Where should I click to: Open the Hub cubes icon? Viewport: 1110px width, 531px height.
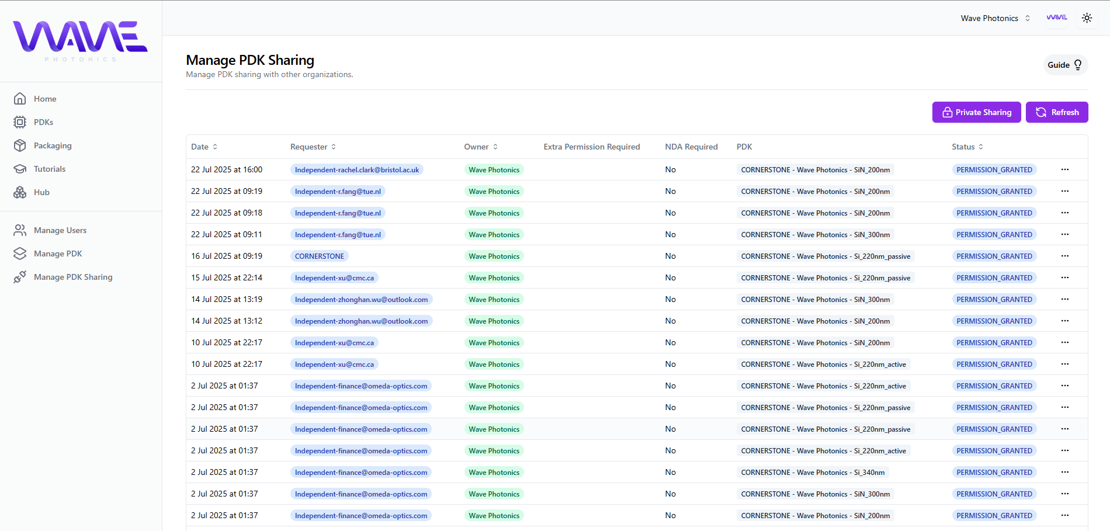pyautogui.click(x=20, y=192)
